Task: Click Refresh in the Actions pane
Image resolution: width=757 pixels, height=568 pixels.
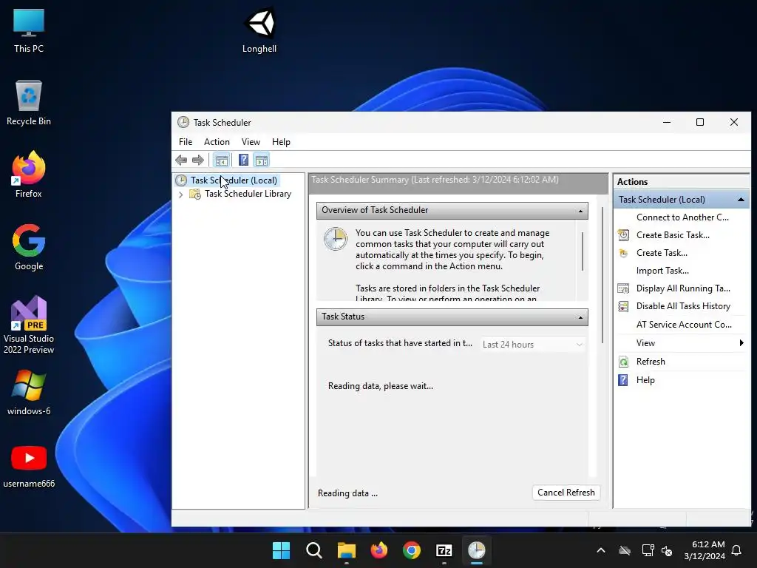Action: tap(651, 361)
